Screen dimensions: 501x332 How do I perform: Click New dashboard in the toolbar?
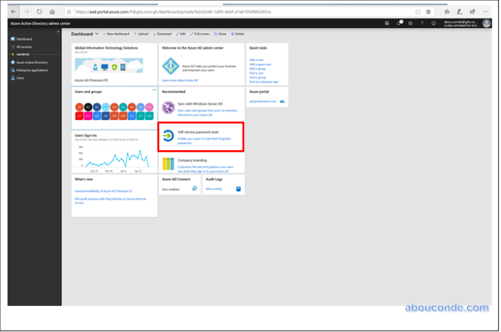point(116,34)
